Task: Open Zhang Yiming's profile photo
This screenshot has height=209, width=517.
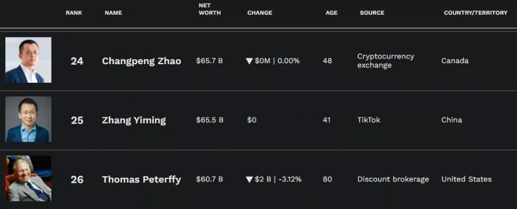Action: [x=28, y=119]
